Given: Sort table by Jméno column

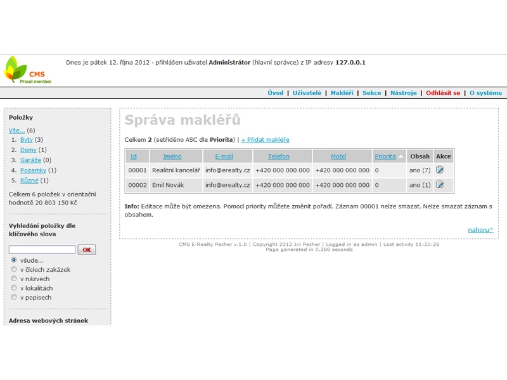Looking at the screenshot, I should coord(172,156).
